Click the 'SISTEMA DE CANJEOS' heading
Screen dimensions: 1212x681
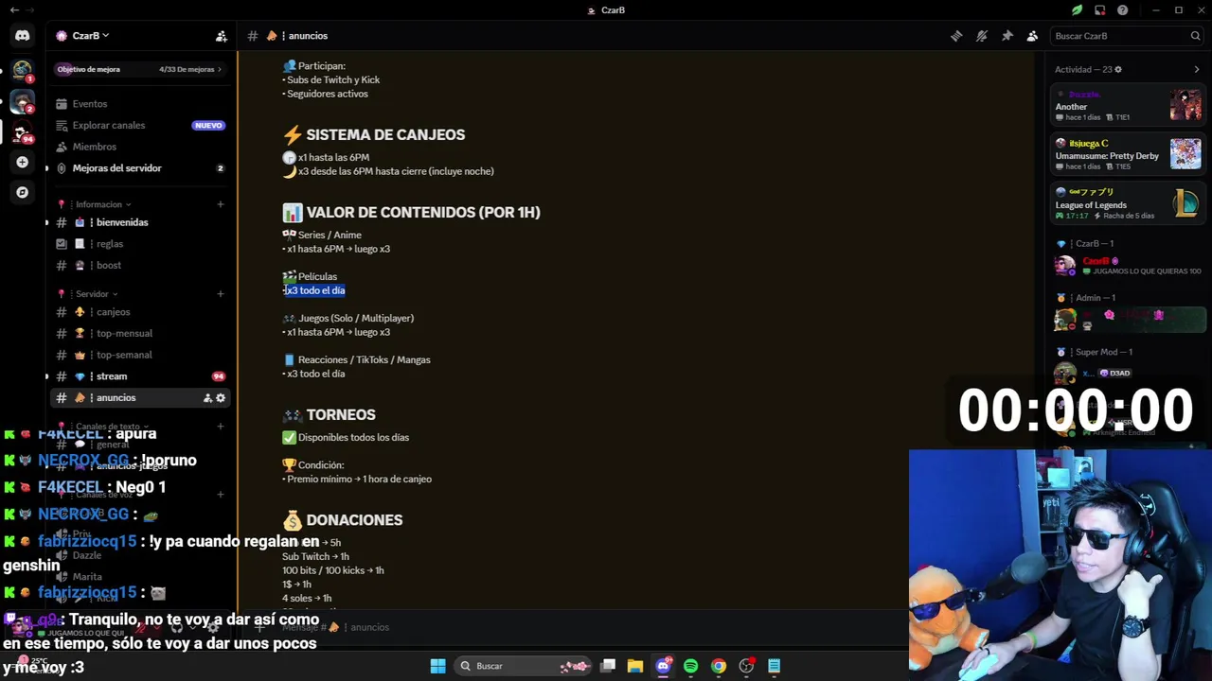point(385,134)
